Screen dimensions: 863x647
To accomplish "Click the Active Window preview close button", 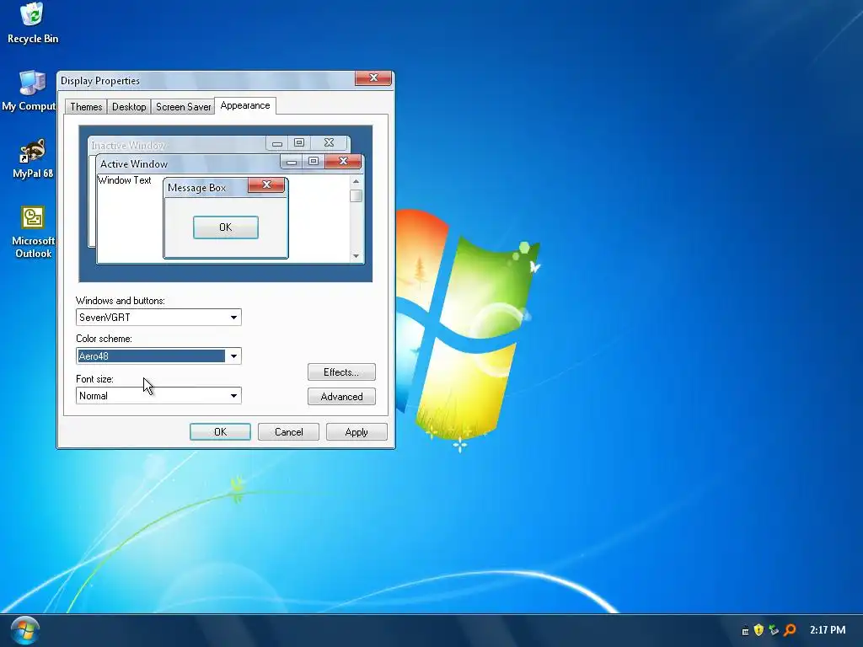I will (x=344, y=161).
